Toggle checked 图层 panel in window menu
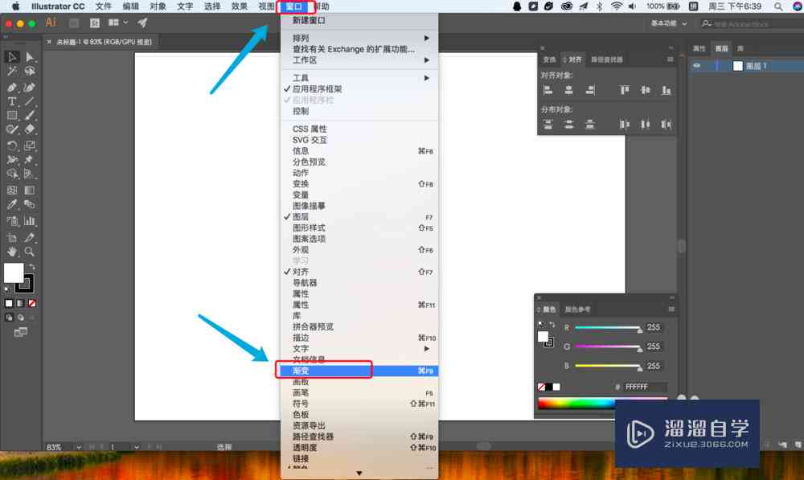This screenshot has width=804, height=480. pyautogui.click(x=359, y=217)
